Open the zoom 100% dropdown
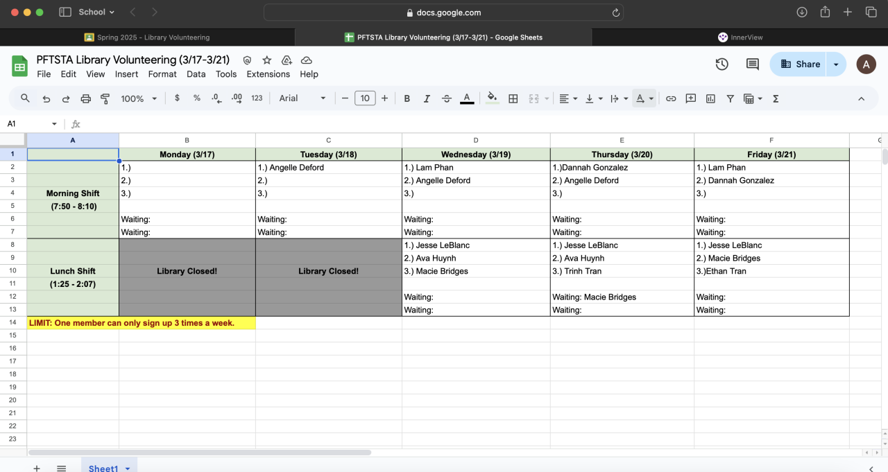The image size is (888, 472). (139, 98)
